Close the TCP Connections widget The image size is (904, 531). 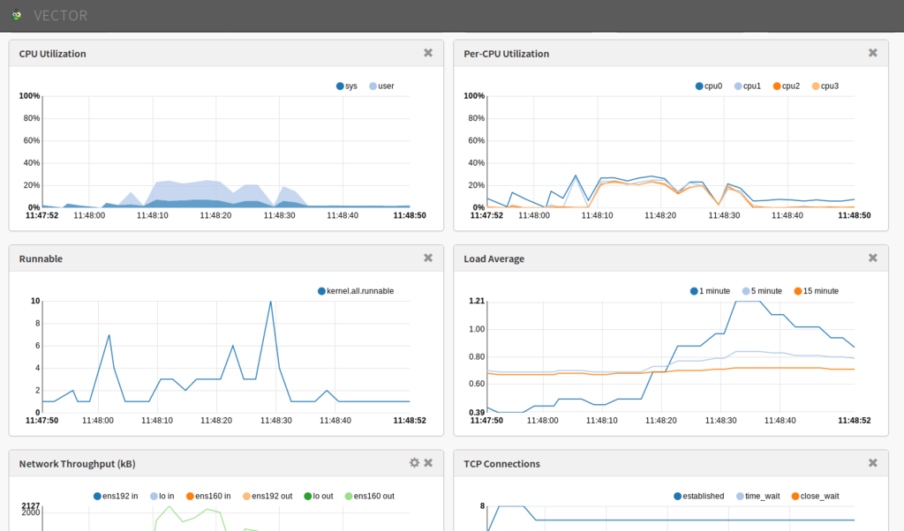pos(872,462)
